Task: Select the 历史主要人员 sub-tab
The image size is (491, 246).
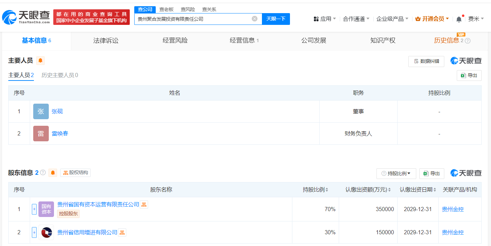Action: 60,75
